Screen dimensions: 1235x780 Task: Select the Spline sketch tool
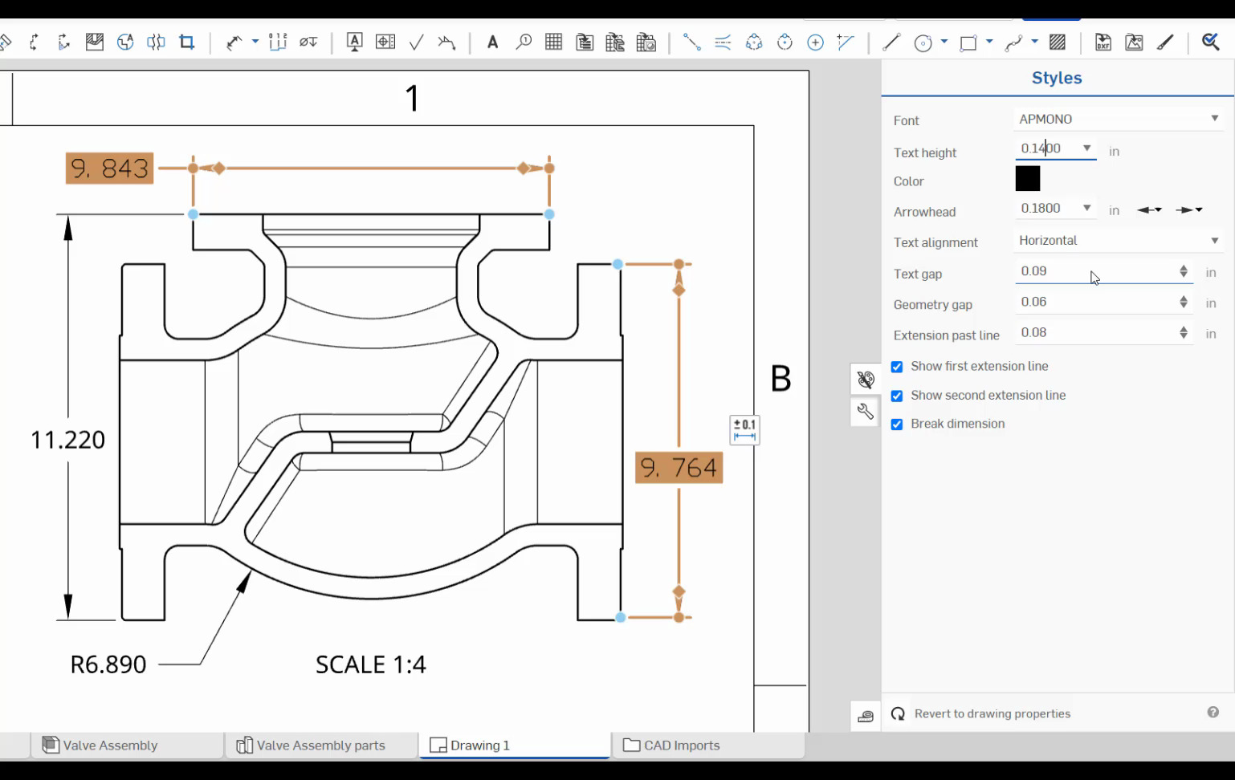(1013, 43)
